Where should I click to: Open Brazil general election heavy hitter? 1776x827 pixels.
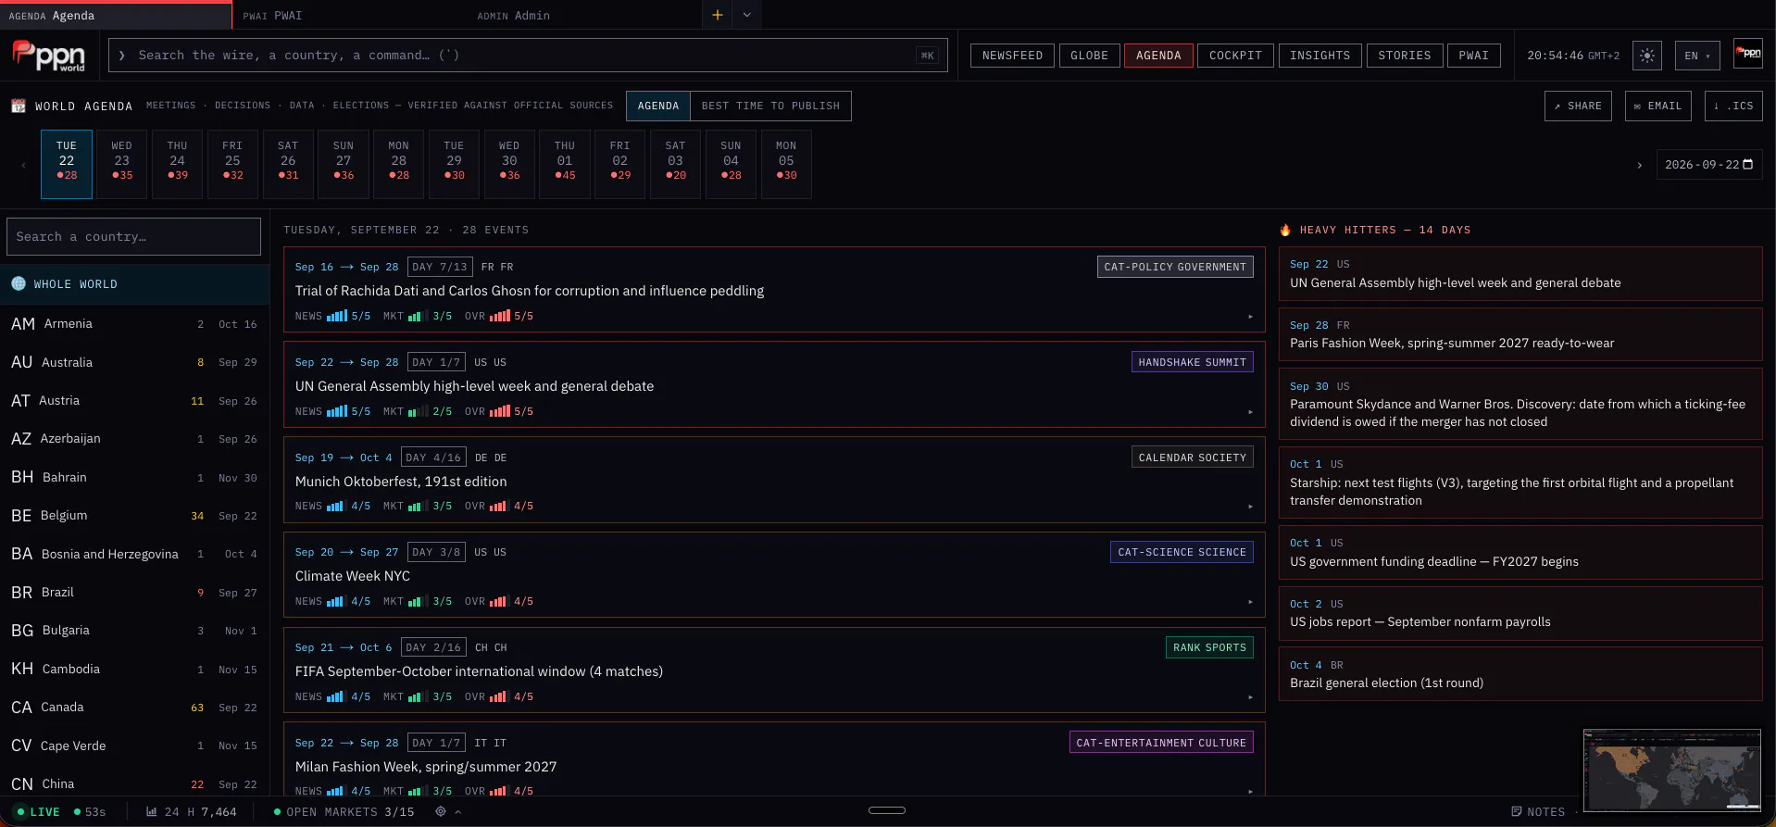point(1520,674)
